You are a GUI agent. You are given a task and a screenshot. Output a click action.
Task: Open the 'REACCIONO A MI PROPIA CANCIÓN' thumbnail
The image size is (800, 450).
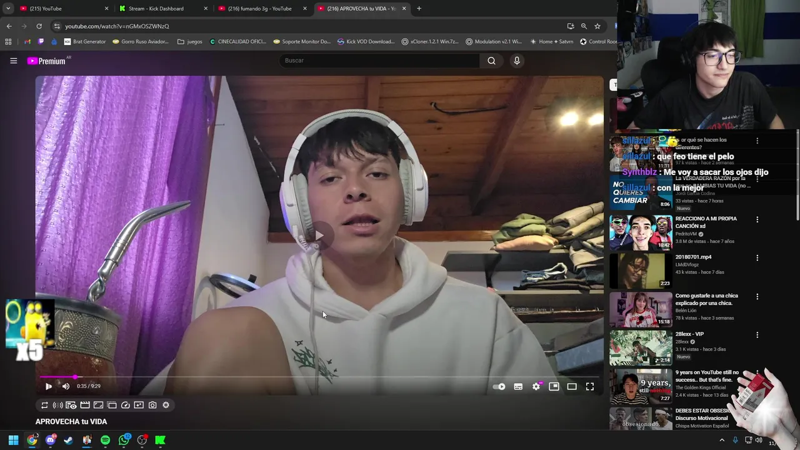tap(641, 232)
